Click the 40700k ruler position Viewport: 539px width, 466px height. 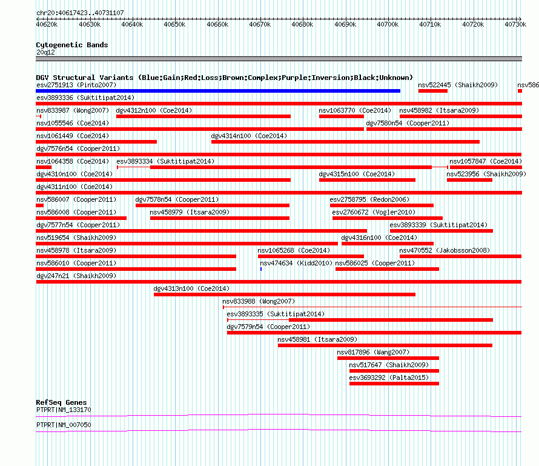(388, 24)
